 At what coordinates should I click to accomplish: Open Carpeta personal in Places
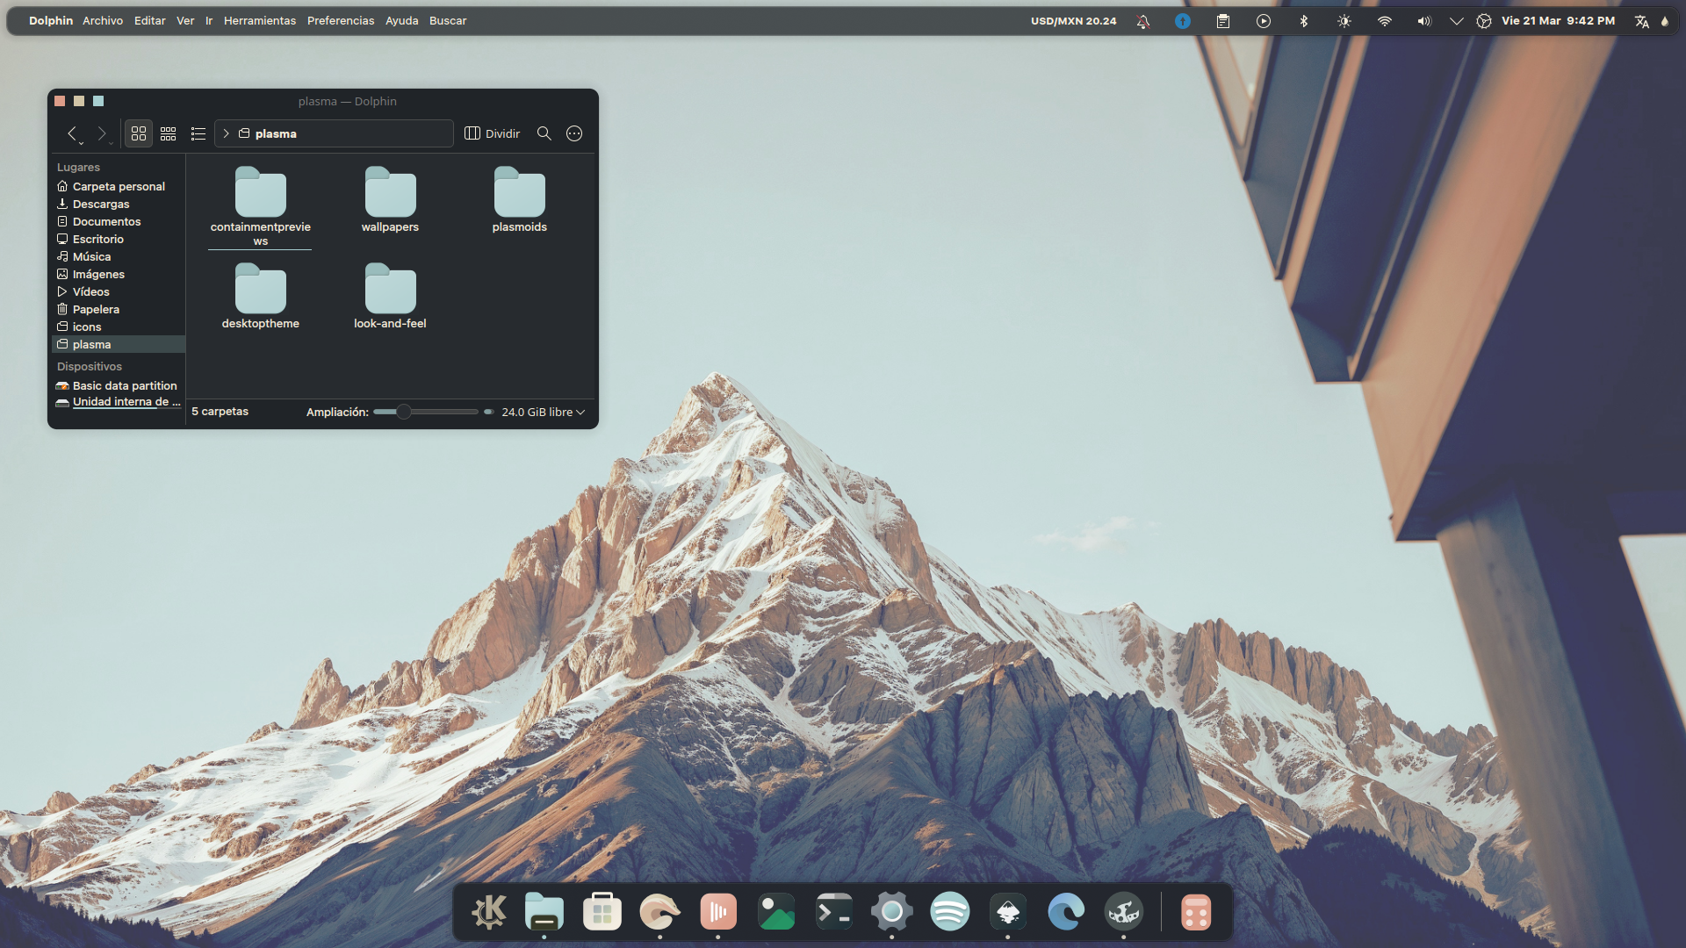click(118, 186)
